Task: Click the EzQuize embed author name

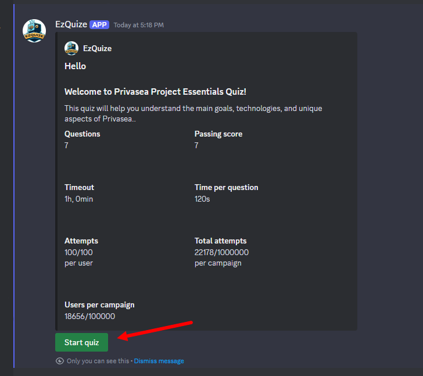Action: (98, 49)
